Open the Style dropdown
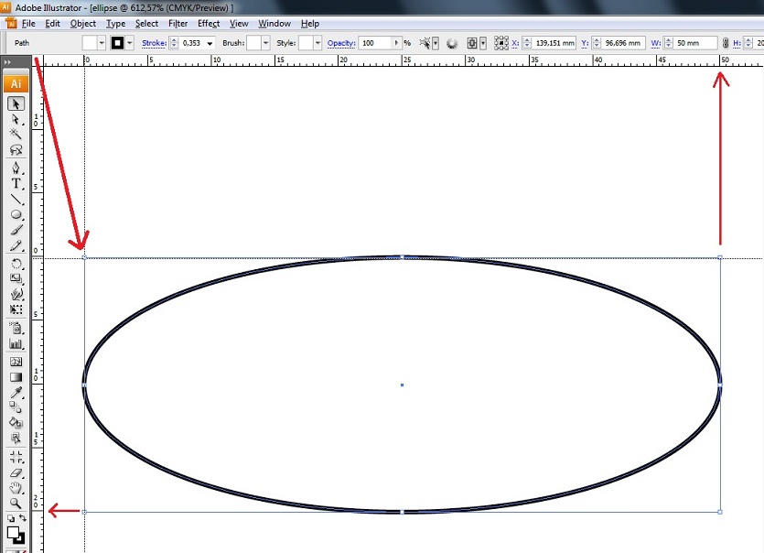 coord(317,43)
